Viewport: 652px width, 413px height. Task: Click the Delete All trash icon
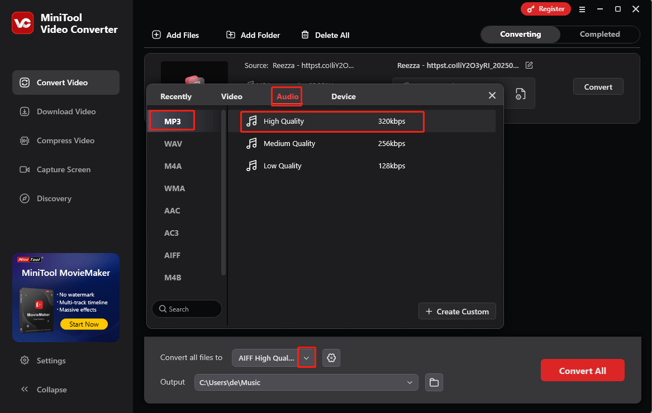(x=305, y=35)
